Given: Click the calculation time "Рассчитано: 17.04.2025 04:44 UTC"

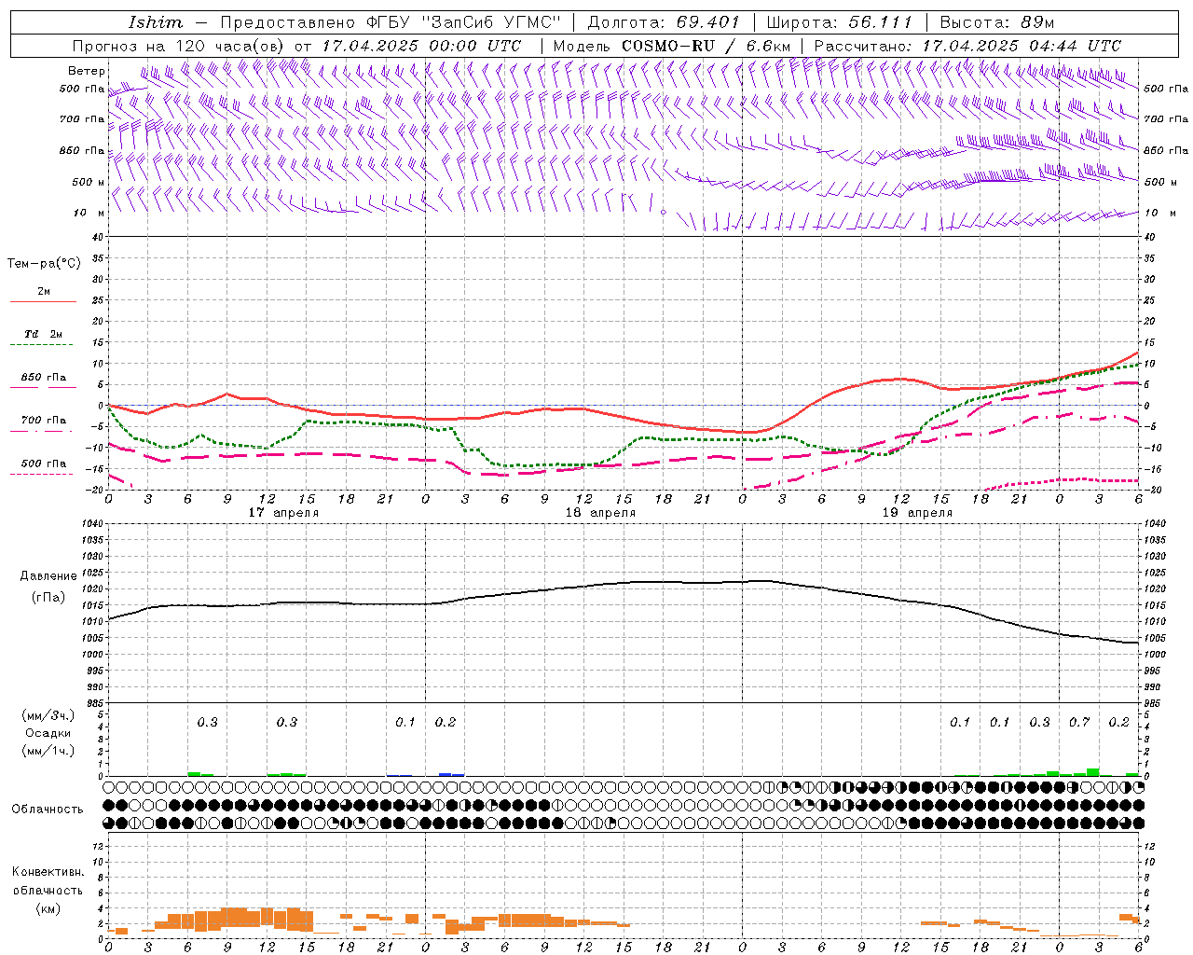Looking at the screenshot, I should point(967,46).
